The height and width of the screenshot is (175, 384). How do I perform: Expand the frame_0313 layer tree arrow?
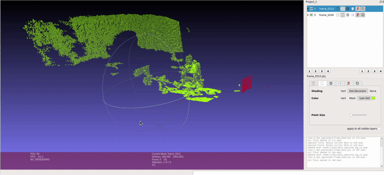click(308, 9)
